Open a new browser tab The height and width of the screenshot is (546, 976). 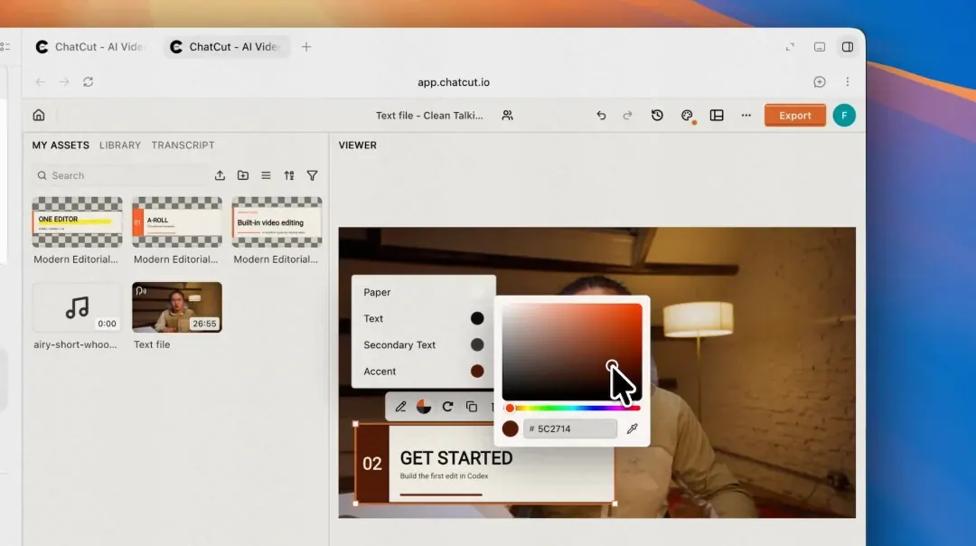[x=305, y=47]
